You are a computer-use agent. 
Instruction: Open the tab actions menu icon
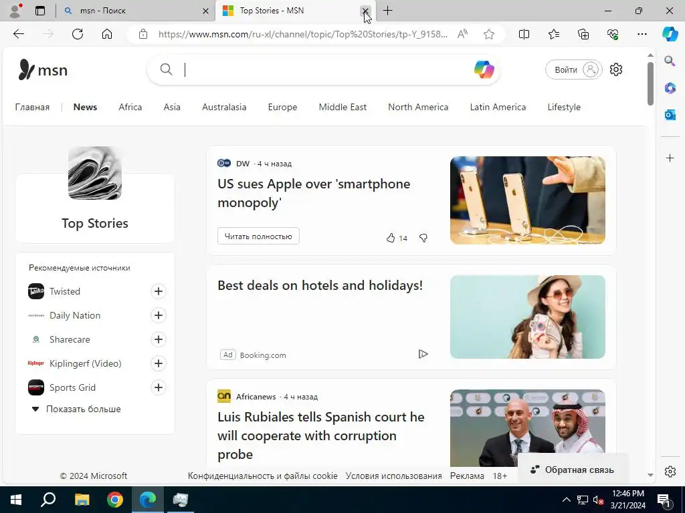tap(39, 11)
